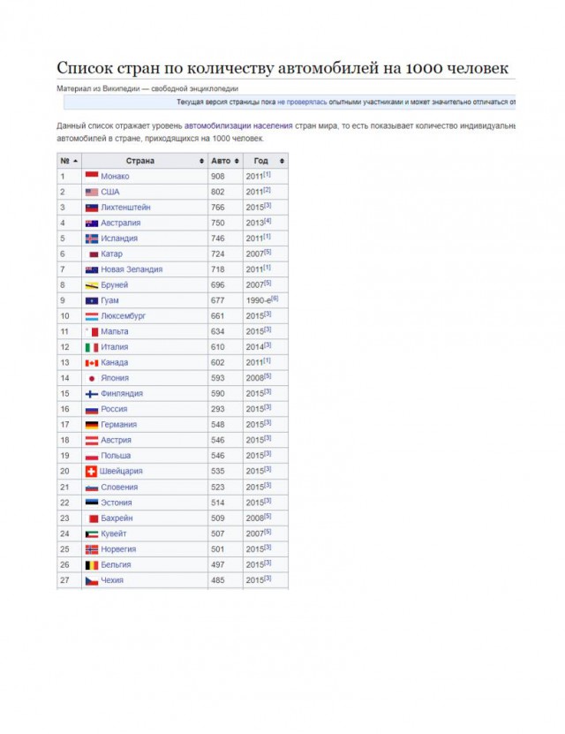Image resolution: width=565 pixels, height=734 pixels.
Task: Select the value 908 for Монако
Action: point(217,177)
